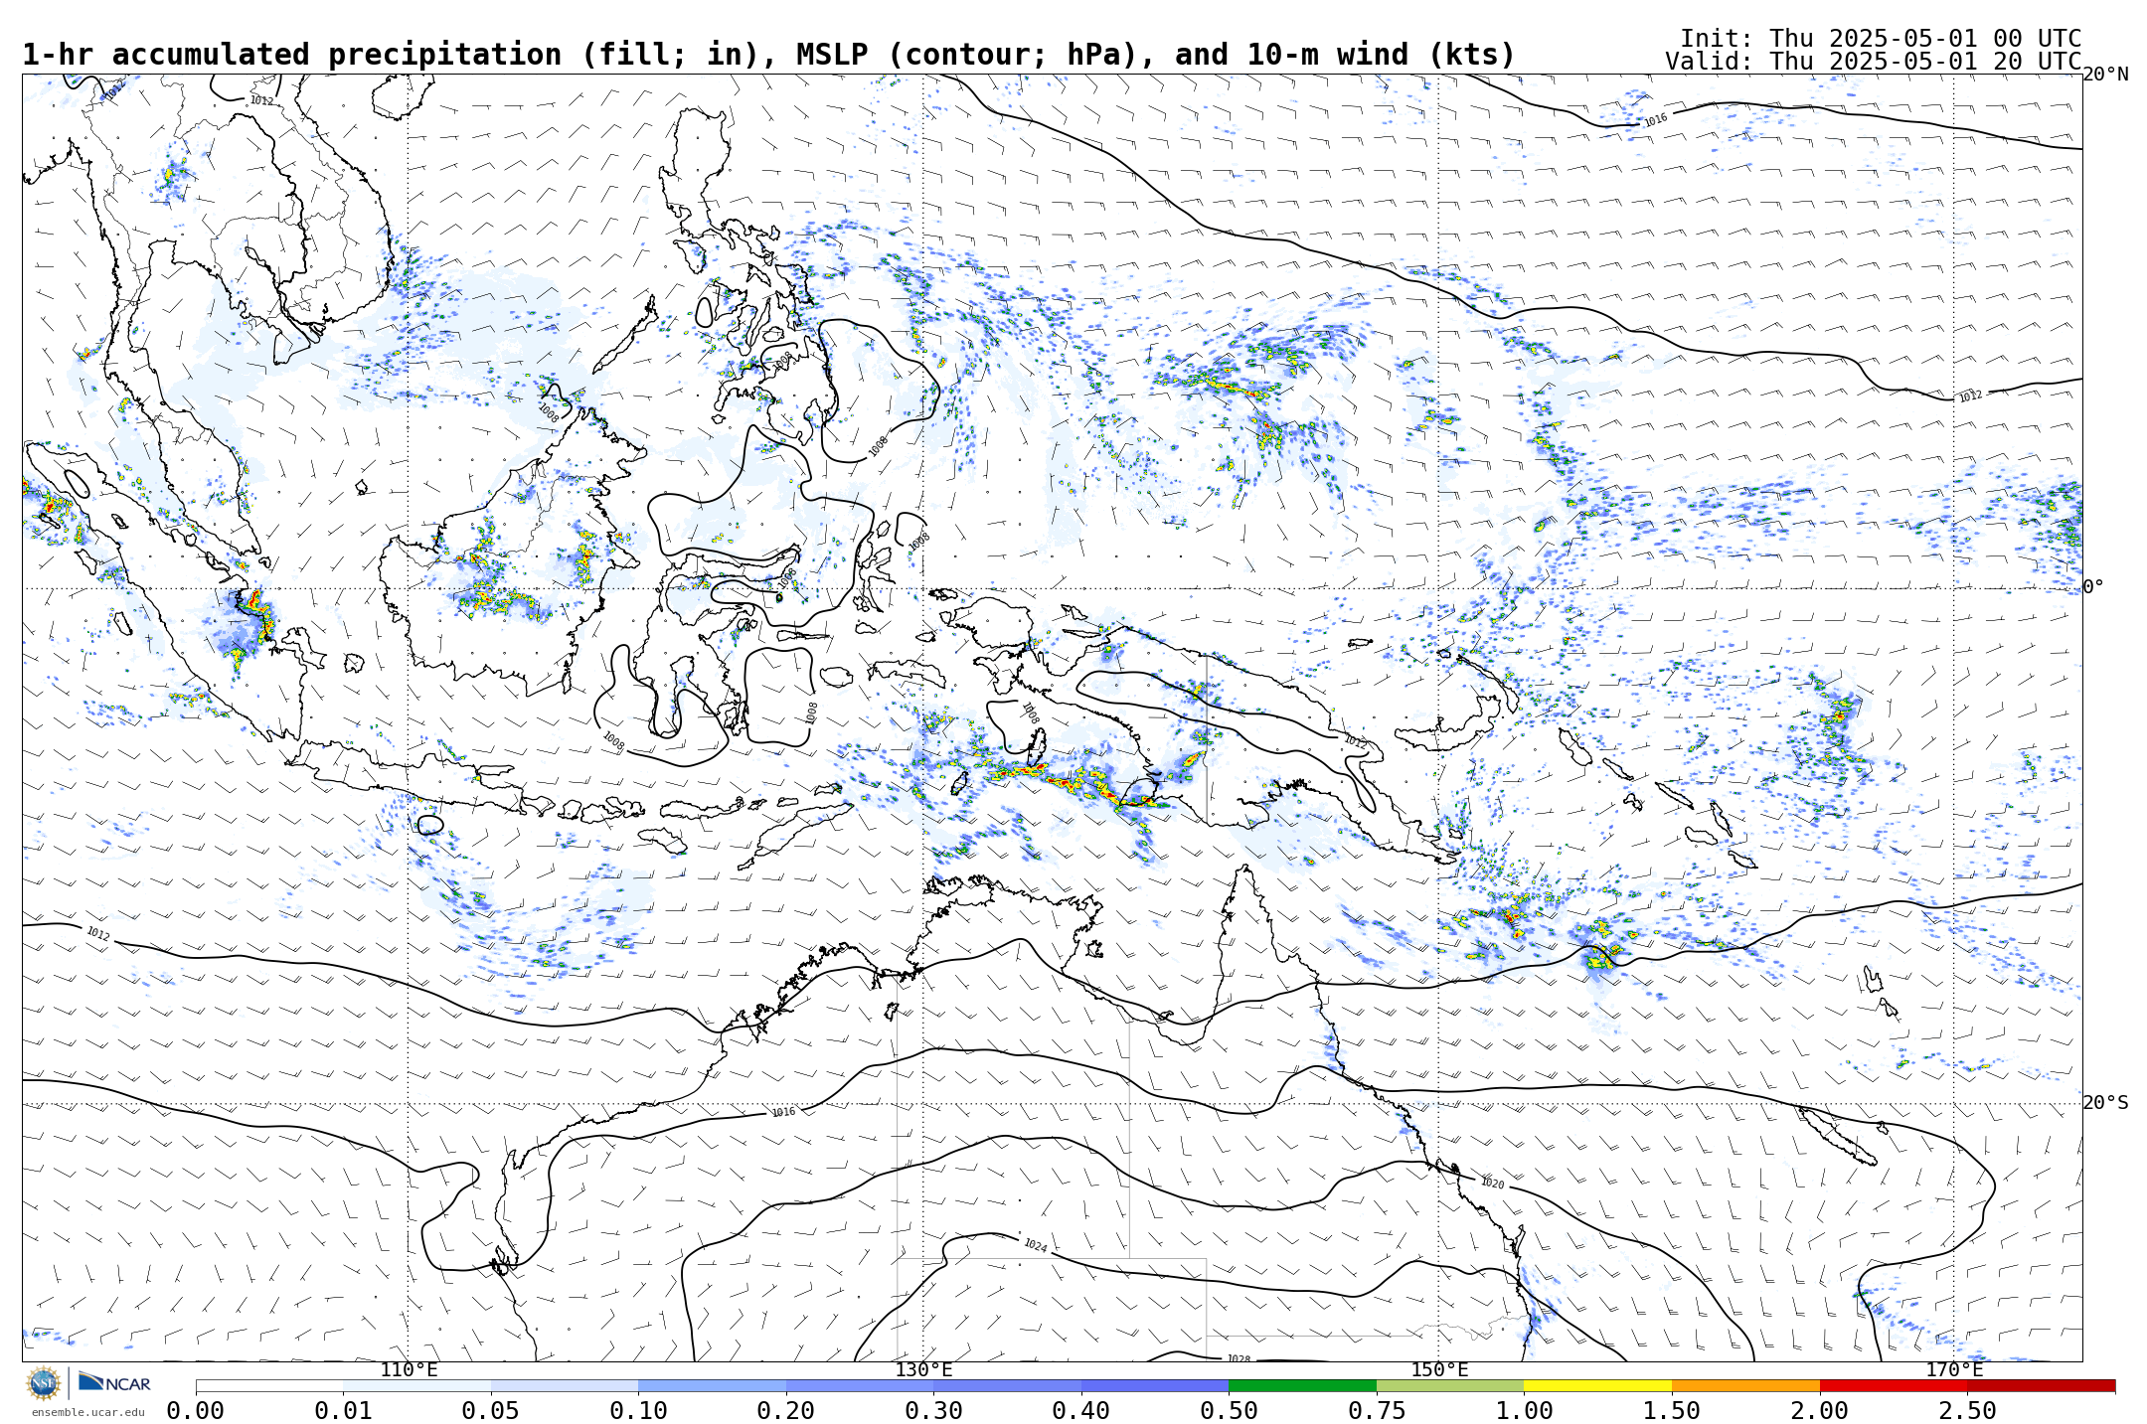Click the 110°E longitude label

409,1370
